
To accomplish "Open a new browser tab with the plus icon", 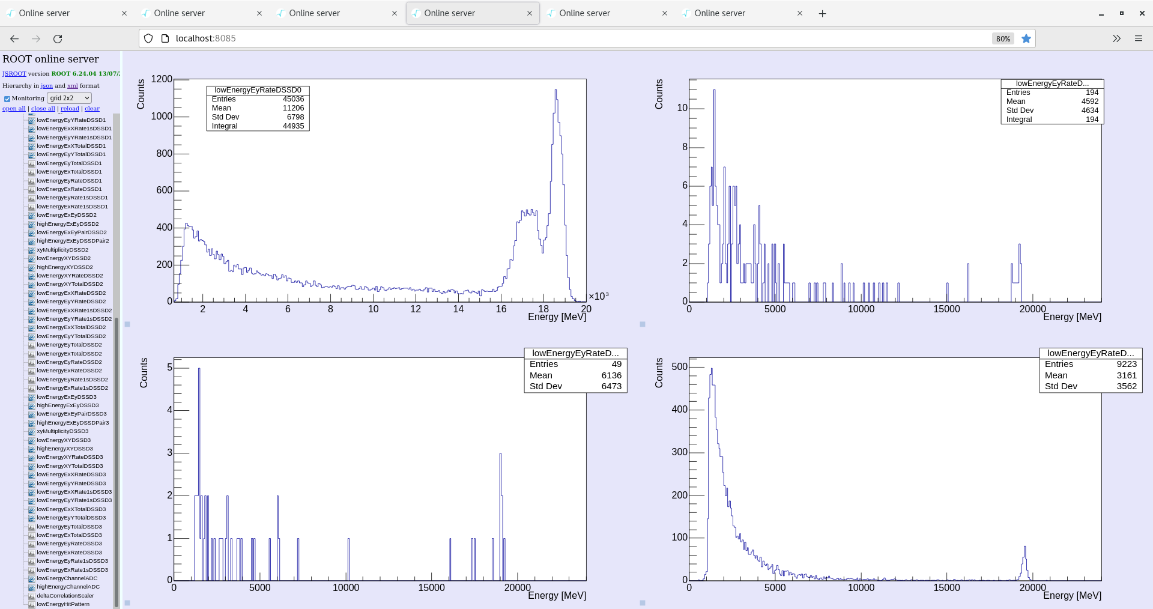I will (x=822, y=13).
